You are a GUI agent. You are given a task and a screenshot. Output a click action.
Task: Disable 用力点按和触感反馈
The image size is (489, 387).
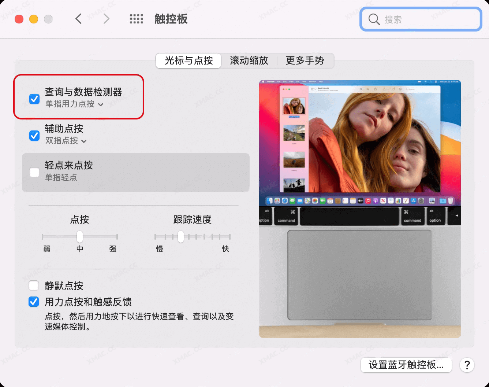tap(33, 302)
